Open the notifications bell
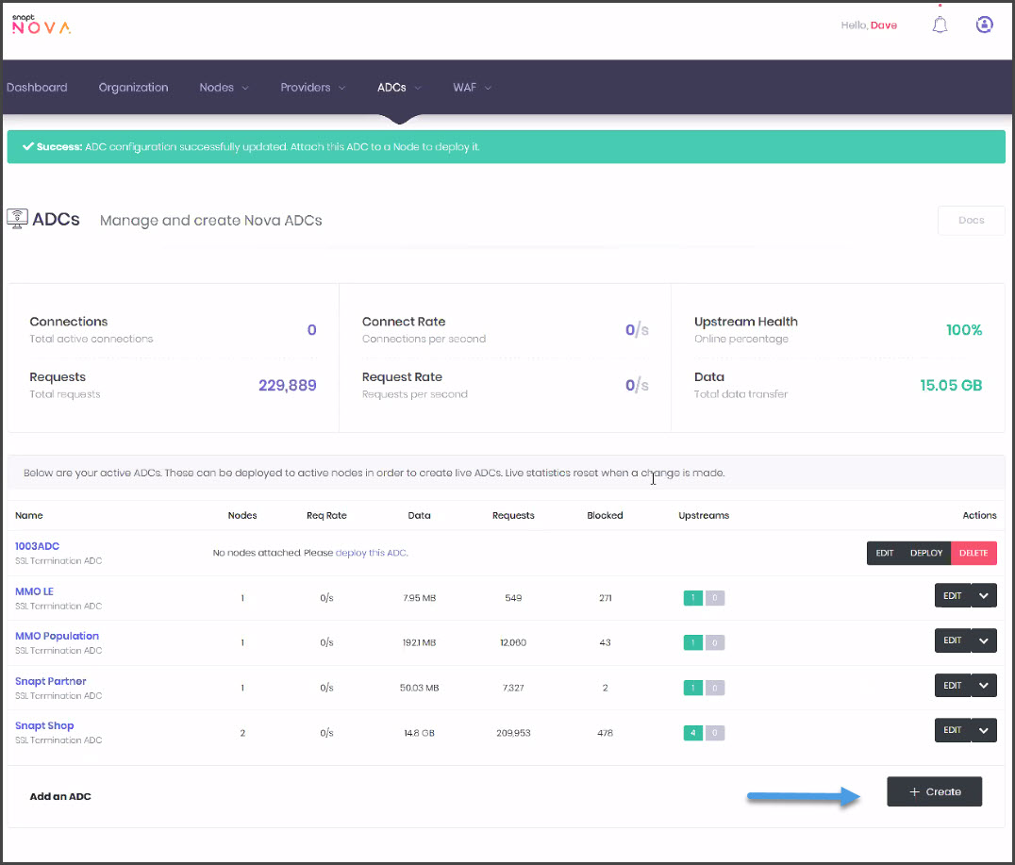The image size is (1015, 865). (940, 25)
